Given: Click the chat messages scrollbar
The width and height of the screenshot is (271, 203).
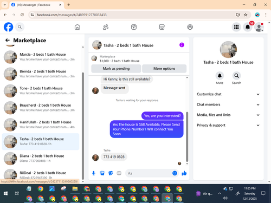Looking at the screenshot, I should (x=187, y=137).
